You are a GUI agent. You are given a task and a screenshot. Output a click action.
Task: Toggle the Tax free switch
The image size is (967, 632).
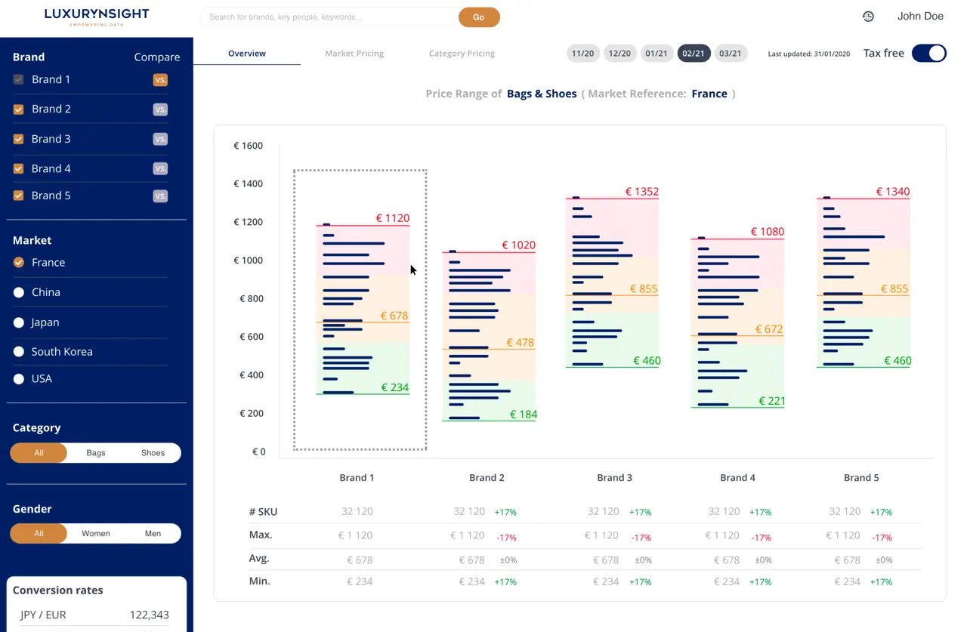[x=928, y=54]
